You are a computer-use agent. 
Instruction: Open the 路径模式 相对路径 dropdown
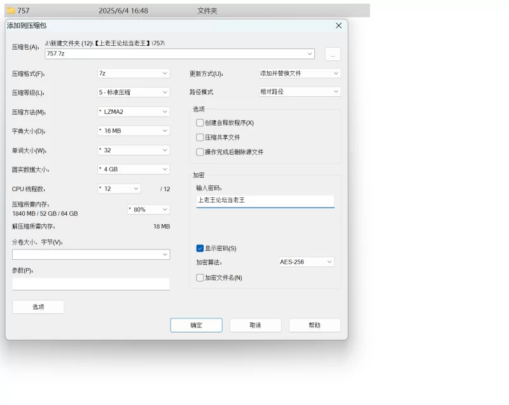pyautogui.click(x=300, y=92)
